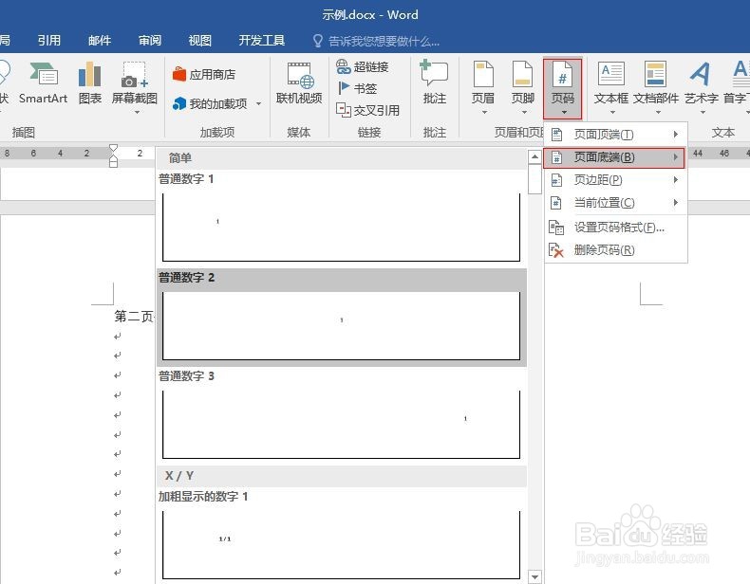The image size is (750, 584).
Task: Click the Tell Me search box
Action: tap(384, 41)
